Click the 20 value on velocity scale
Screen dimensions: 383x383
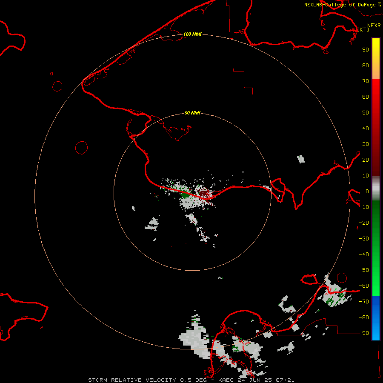(366, 160)
